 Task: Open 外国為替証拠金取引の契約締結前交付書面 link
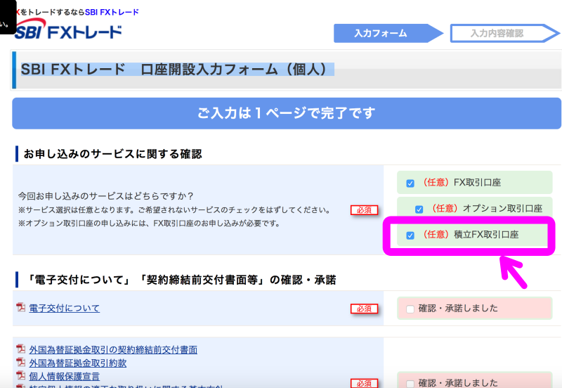tap(113, 349)
